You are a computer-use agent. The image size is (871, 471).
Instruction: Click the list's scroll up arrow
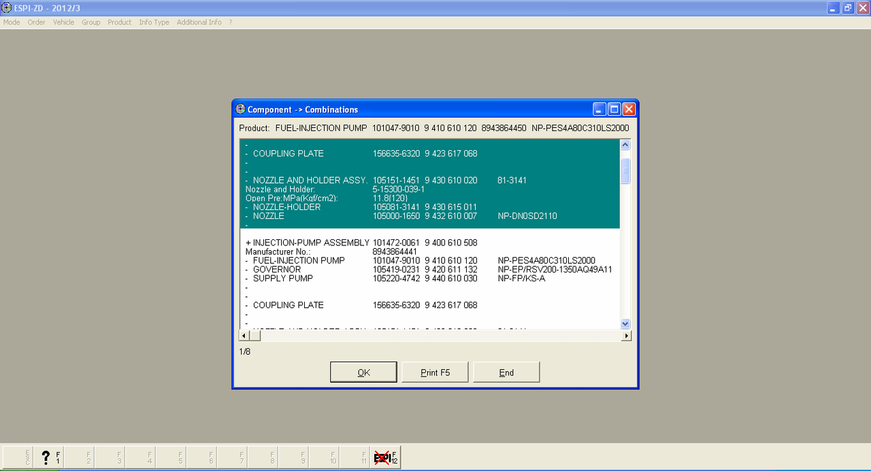click(x=625, y=145)
